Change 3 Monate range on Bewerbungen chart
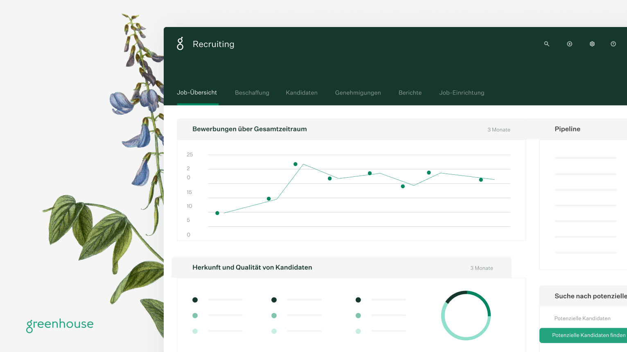Image resolution: width=627 pixels, height=352 pixels. coord(498,130)
